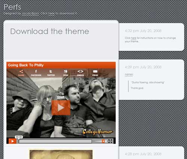The image size is (187, 159).
Task: Open the 'hamsa' reblog source link
Action: (129, 74)
